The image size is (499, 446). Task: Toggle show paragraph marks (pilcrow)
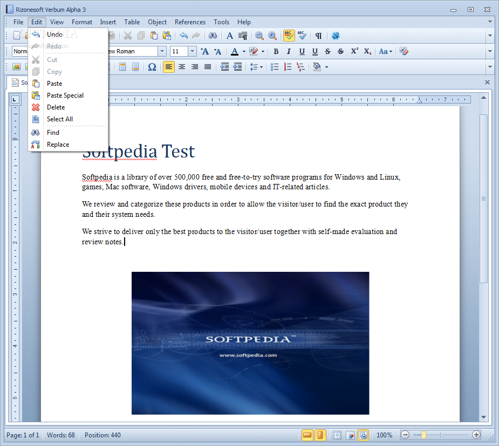319,36
